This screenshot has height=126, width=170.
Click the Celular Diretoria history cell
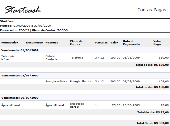(51, 58)
